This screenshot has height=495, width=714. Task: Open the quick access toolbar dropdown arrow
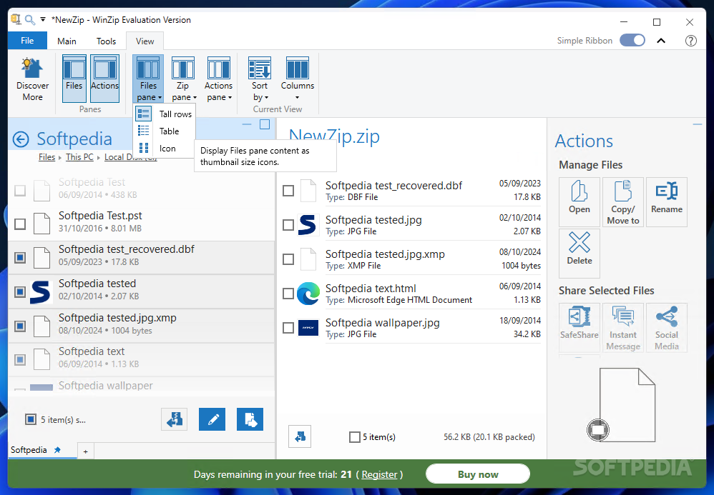43,19
